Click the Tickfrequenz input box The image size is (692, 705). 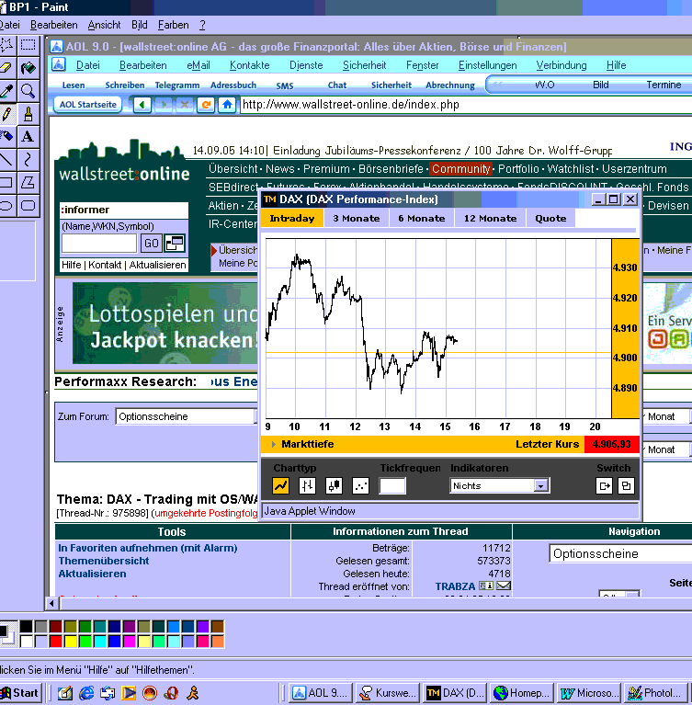[x=392, y=486]
